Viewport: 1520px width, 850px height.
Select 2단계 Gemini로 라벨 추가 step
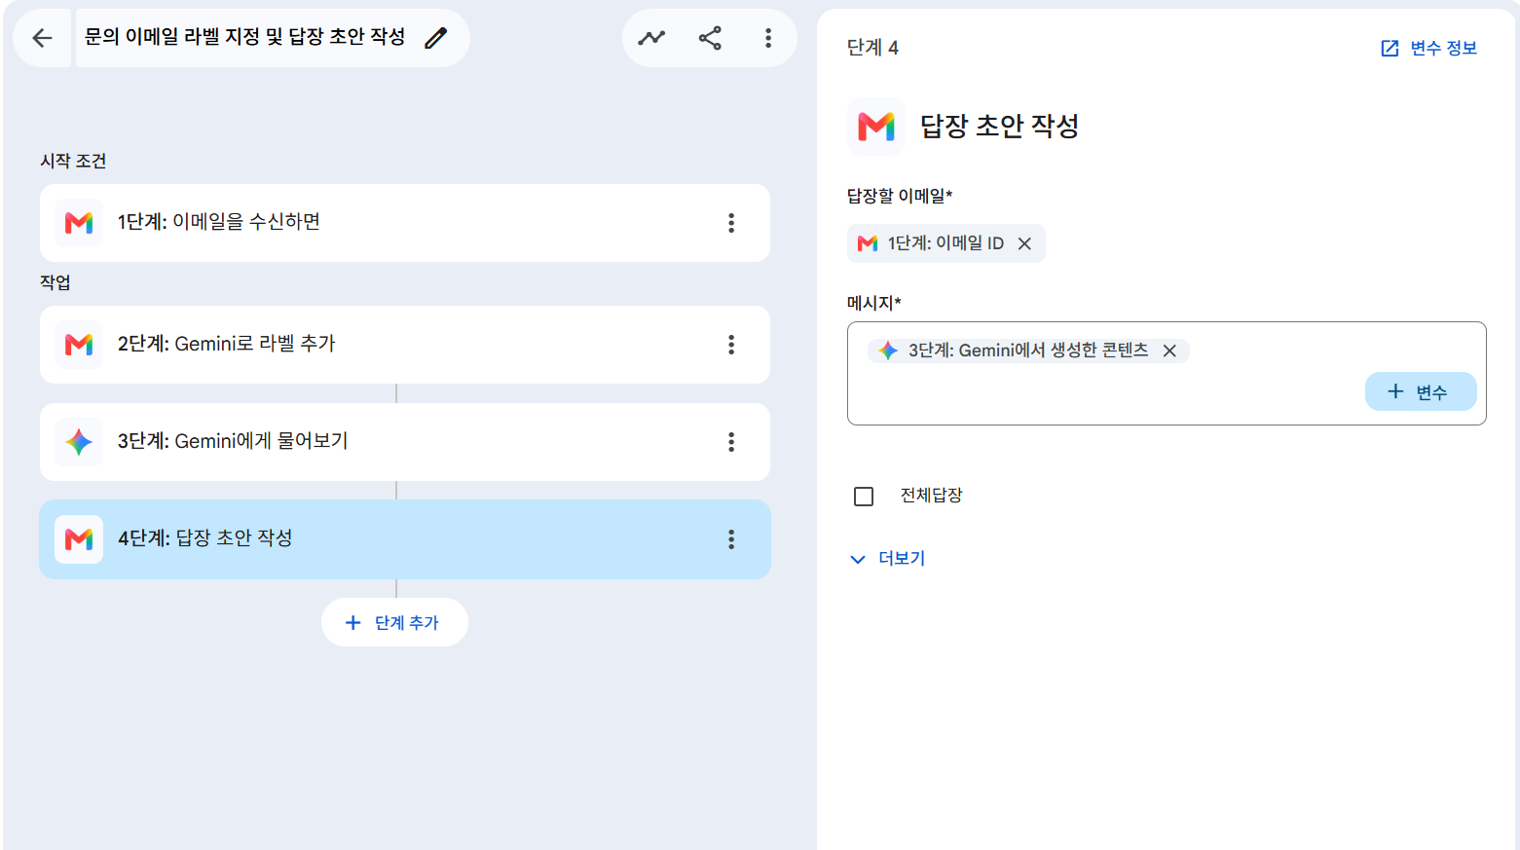tap(405, 345)
